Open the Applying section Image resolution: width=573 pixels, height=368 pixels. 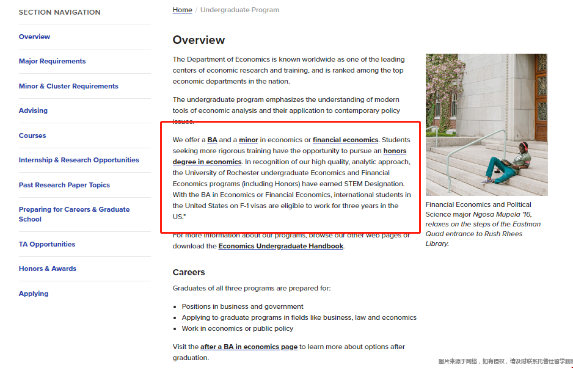pyautogui.click(x=33, y=294)
